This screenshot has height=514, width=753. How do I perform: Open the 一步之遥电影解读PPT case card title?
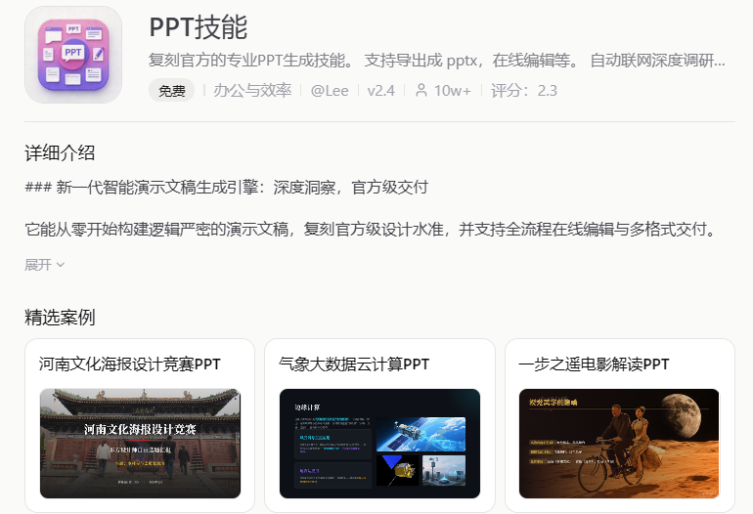tap(594, 364)
